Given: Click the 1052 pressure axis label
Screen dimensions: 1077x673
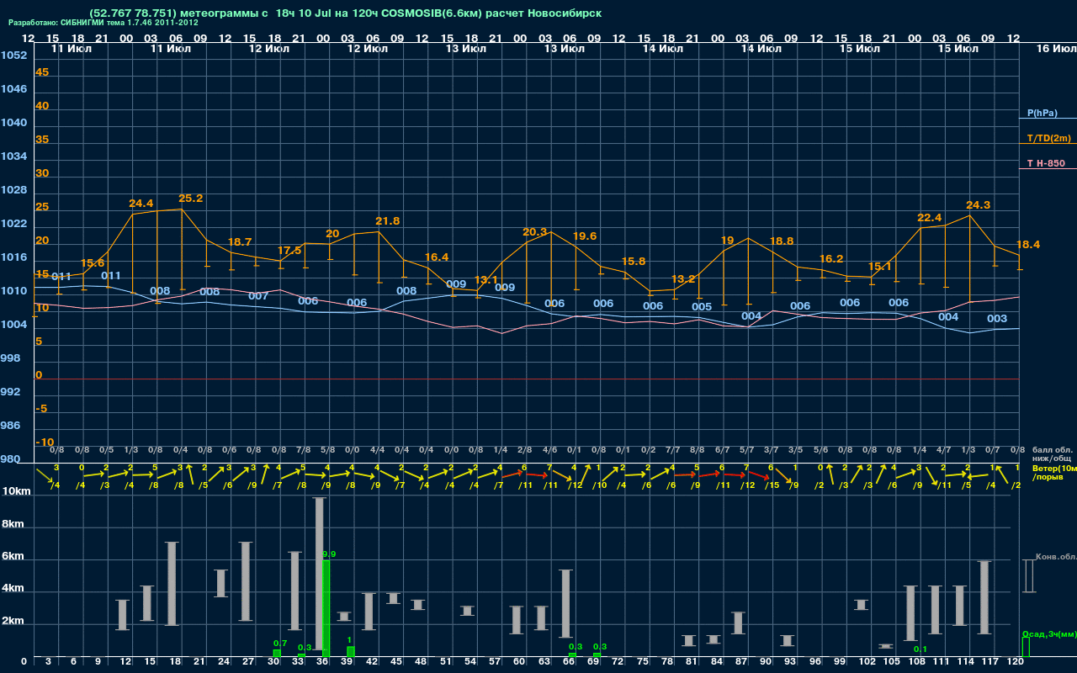Looking at the screenshot, I should [x=13, y=56].
